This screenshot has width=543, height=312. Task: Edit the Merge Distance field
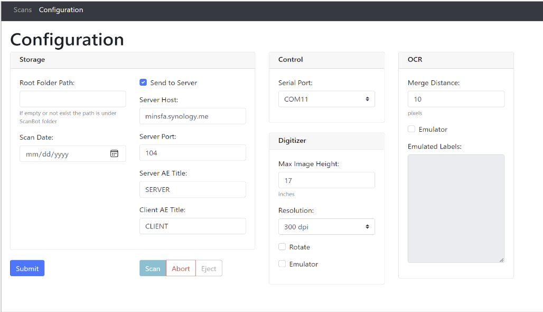[456, 99]
